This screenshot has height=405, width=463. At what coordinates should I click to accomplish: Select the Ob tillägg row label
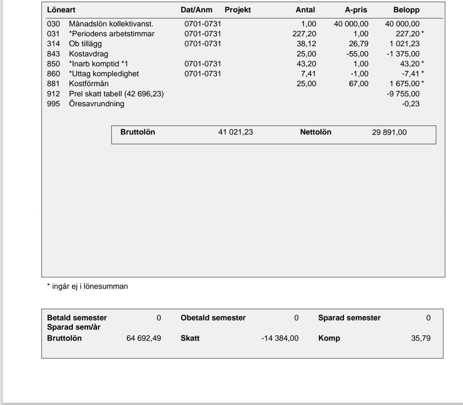click(x=85, y=44)
